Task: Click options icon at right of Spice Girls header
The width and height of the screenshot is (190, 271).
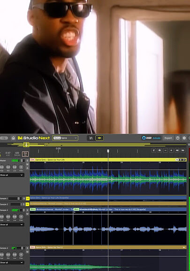Action: [x=181, y=160]
